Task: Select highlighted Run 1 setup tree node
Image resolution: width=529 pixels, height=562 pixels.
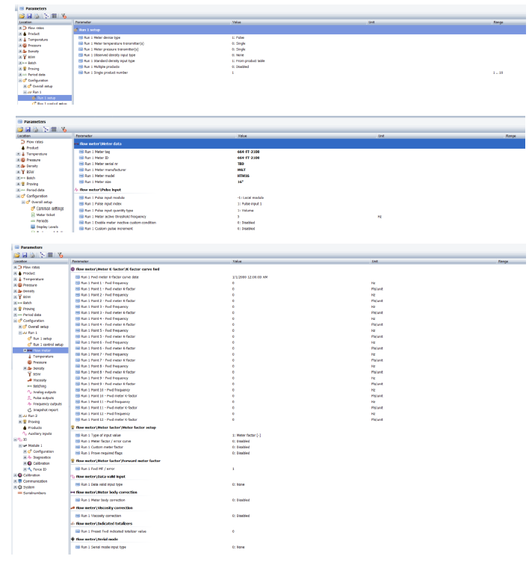Action: tap(46, 98)
